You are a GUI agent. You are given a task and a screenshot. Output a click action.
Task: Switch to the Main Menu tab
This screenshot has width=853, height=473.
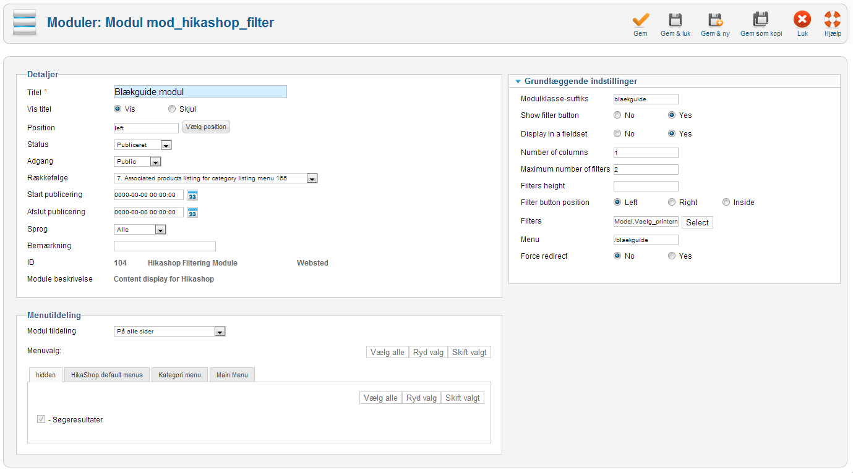tap(232, 375)
